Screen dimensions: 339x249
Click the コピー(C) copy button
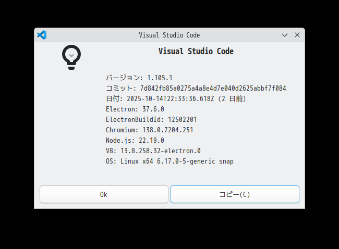235,194
